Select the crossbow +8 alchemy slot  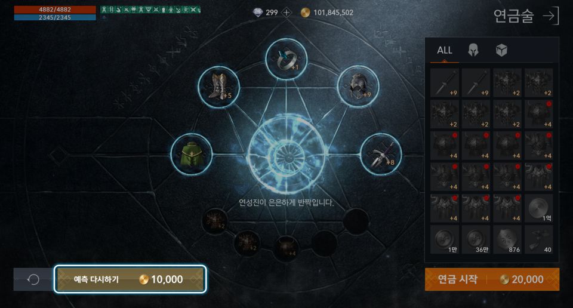pos(381,154)
